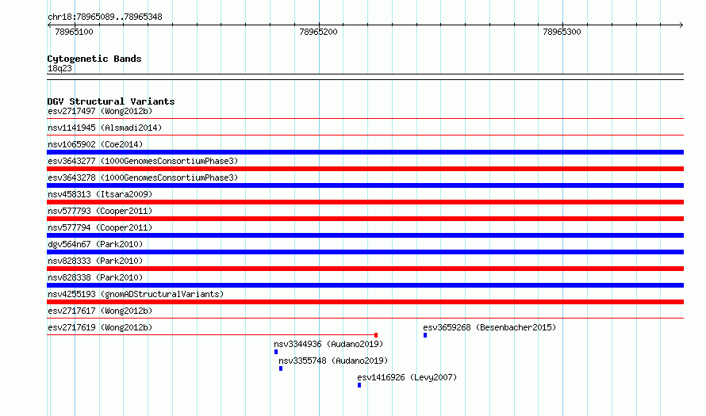The image size is (706, 416).
Task: Click the small blue marker under esv3659268
Action: pos(425,335)
